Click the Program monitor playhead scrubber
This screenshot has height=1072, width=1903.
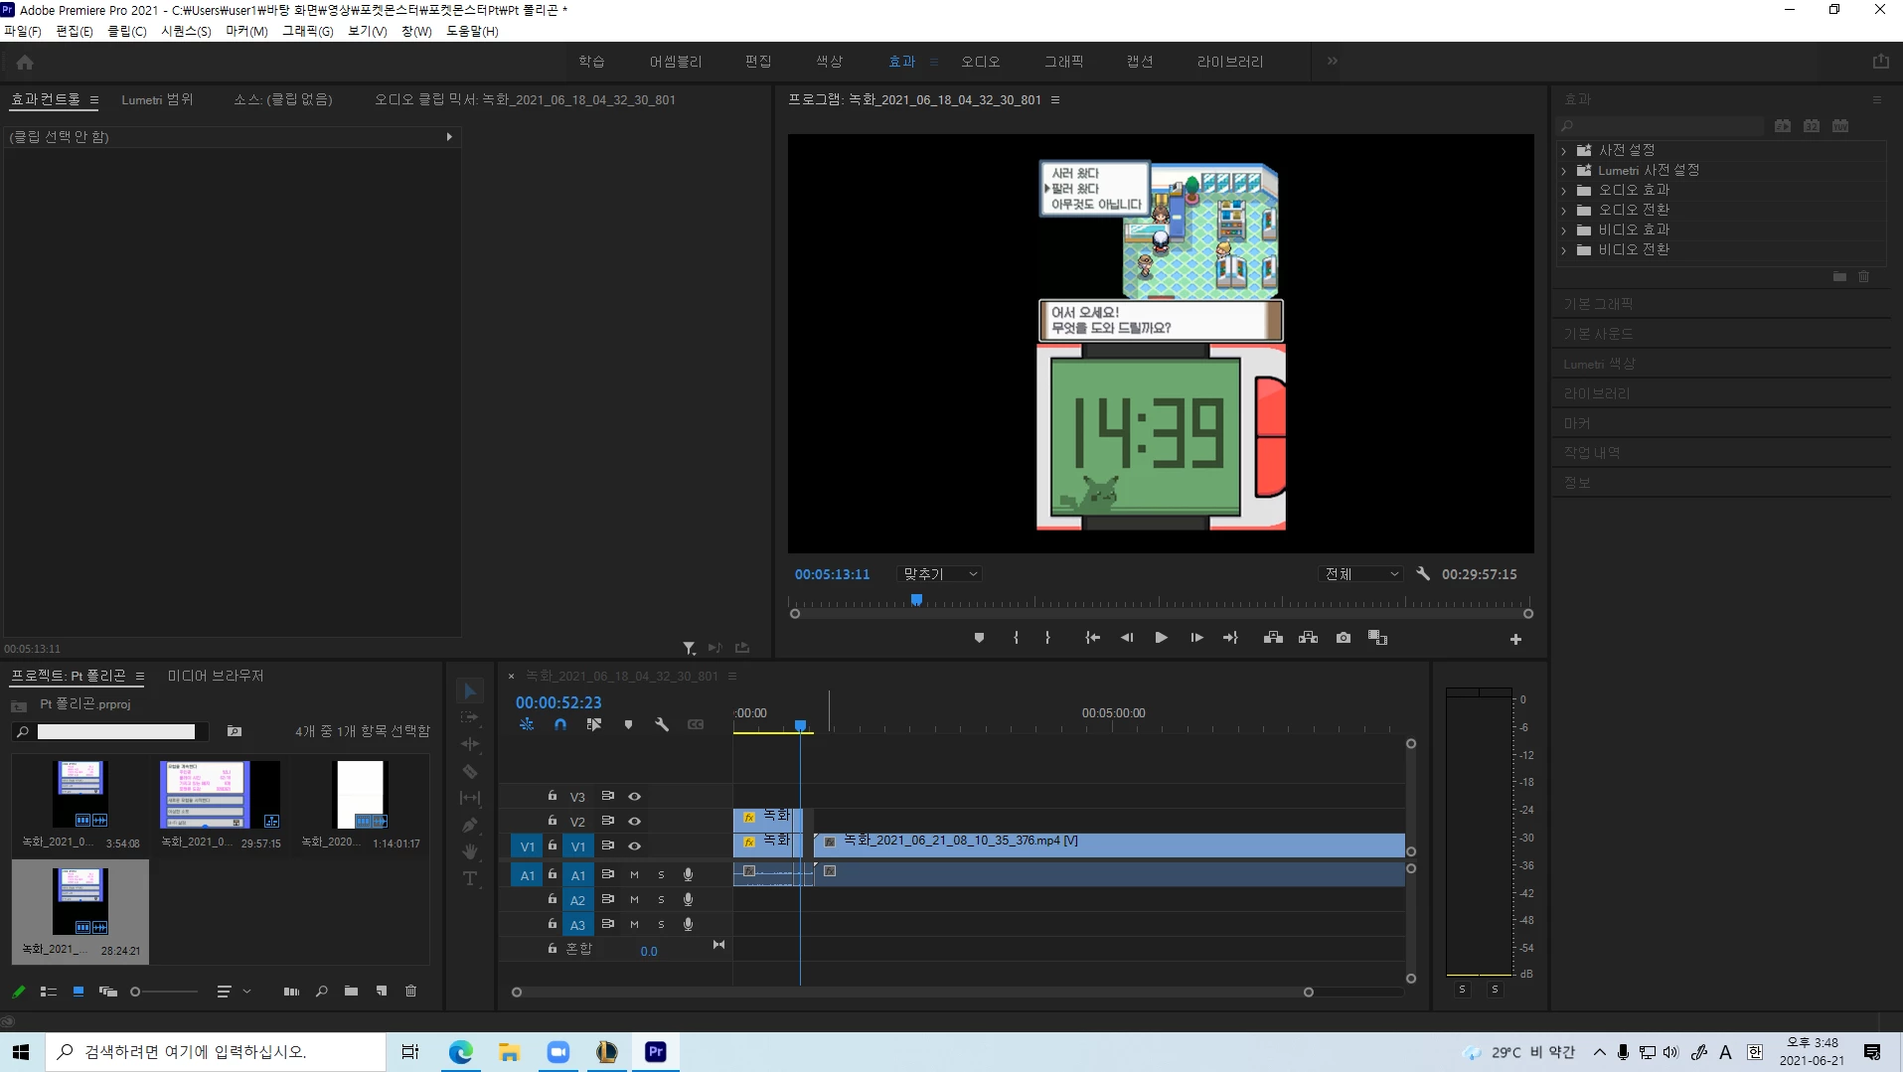click(916, 600)
